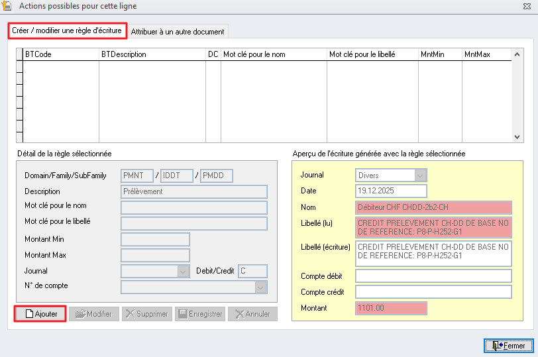Click the Date field showing 19.12.2025
Screen dimensions: 538x357
tap(391, 191)
